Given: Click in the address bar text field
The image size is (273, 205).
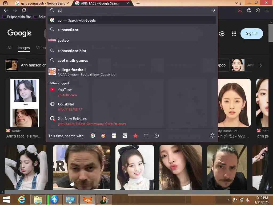Looking at the screenshot, I should (132, 10).
